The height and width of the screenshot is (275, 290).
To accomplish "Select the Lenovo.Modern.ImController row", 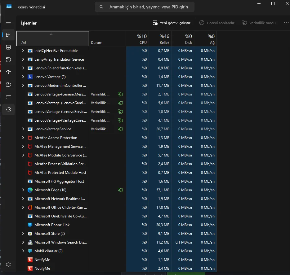I will (117, 85).
